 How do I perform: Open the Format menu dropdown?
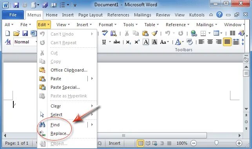click(107, 25)
